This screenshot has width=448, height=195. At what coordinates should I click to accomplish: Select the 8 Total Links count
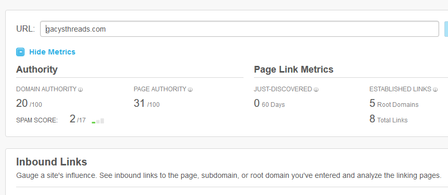[x=388, y=119]
